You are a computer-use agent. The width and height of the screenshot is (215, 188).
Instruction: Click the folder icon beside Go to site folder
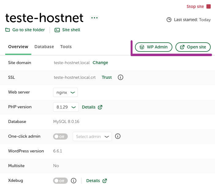(x=8, y=30)
